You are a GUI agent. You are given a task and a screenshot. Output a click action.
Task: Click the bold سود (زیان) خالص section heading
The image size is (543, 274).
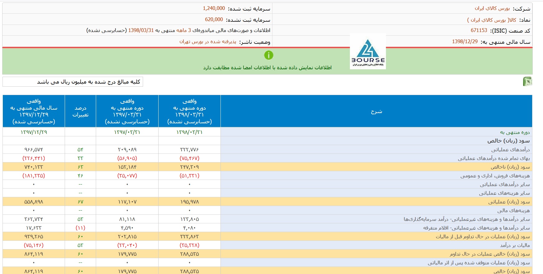(x=508, y=141)
